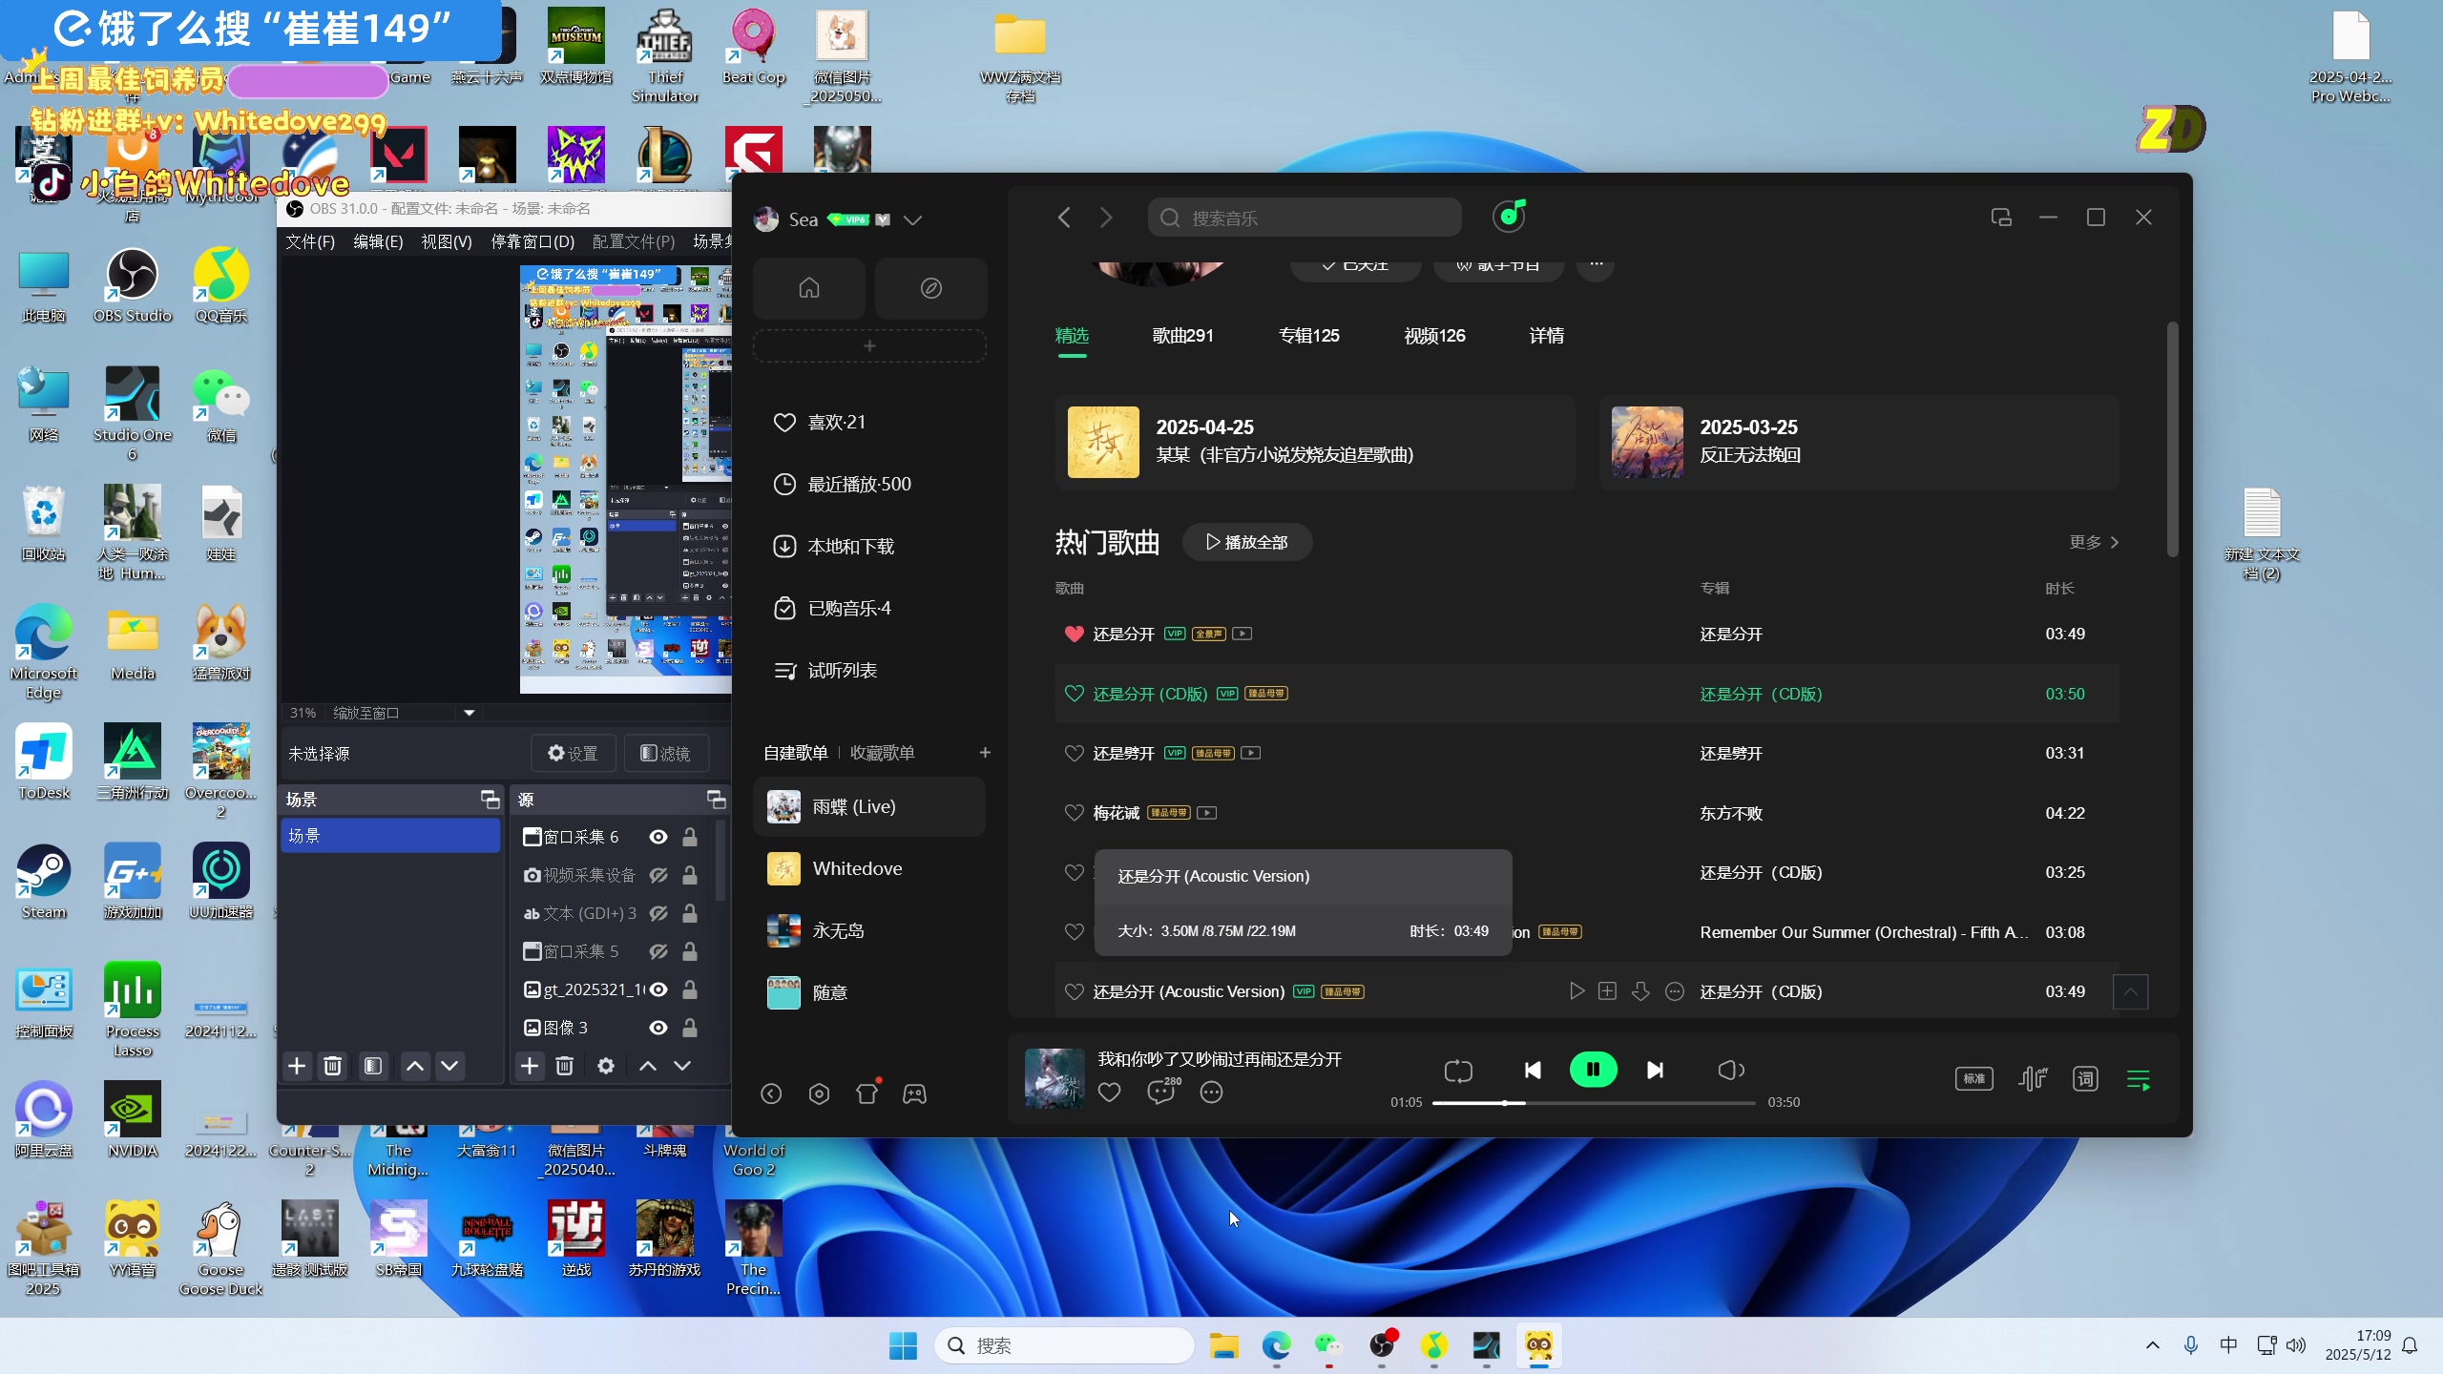Image resolution: width=2443 pixels, height=1374 pixels.
Task: Open the lyrics view icon
Action: (x=2085, y=1079)
